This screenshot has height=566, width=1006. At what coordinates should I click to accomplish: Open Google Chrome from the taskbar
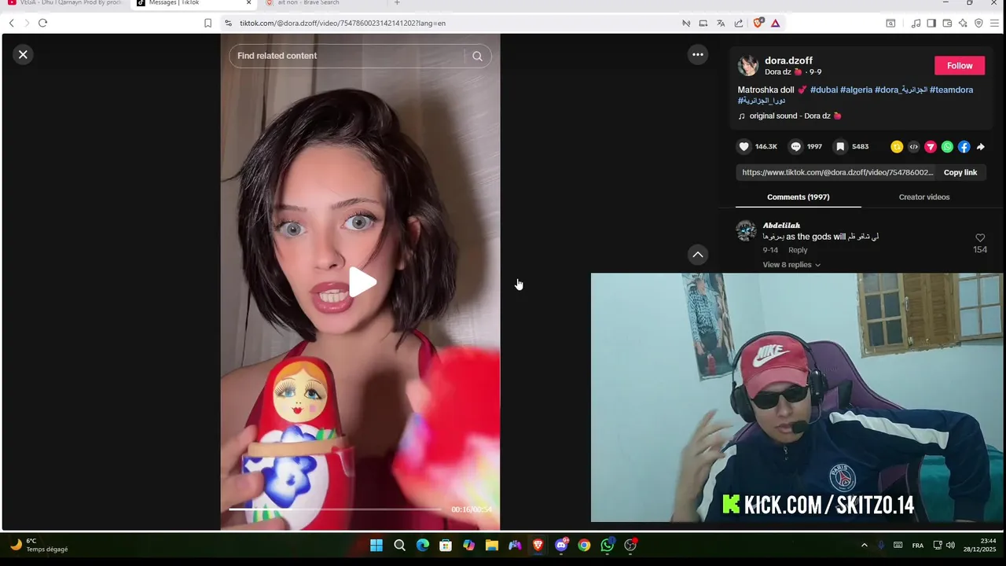point(584,545)
